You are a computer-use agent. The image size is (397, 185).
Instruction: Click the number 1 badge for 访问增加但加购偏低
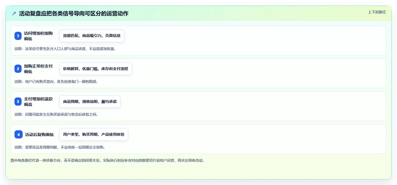18,36
